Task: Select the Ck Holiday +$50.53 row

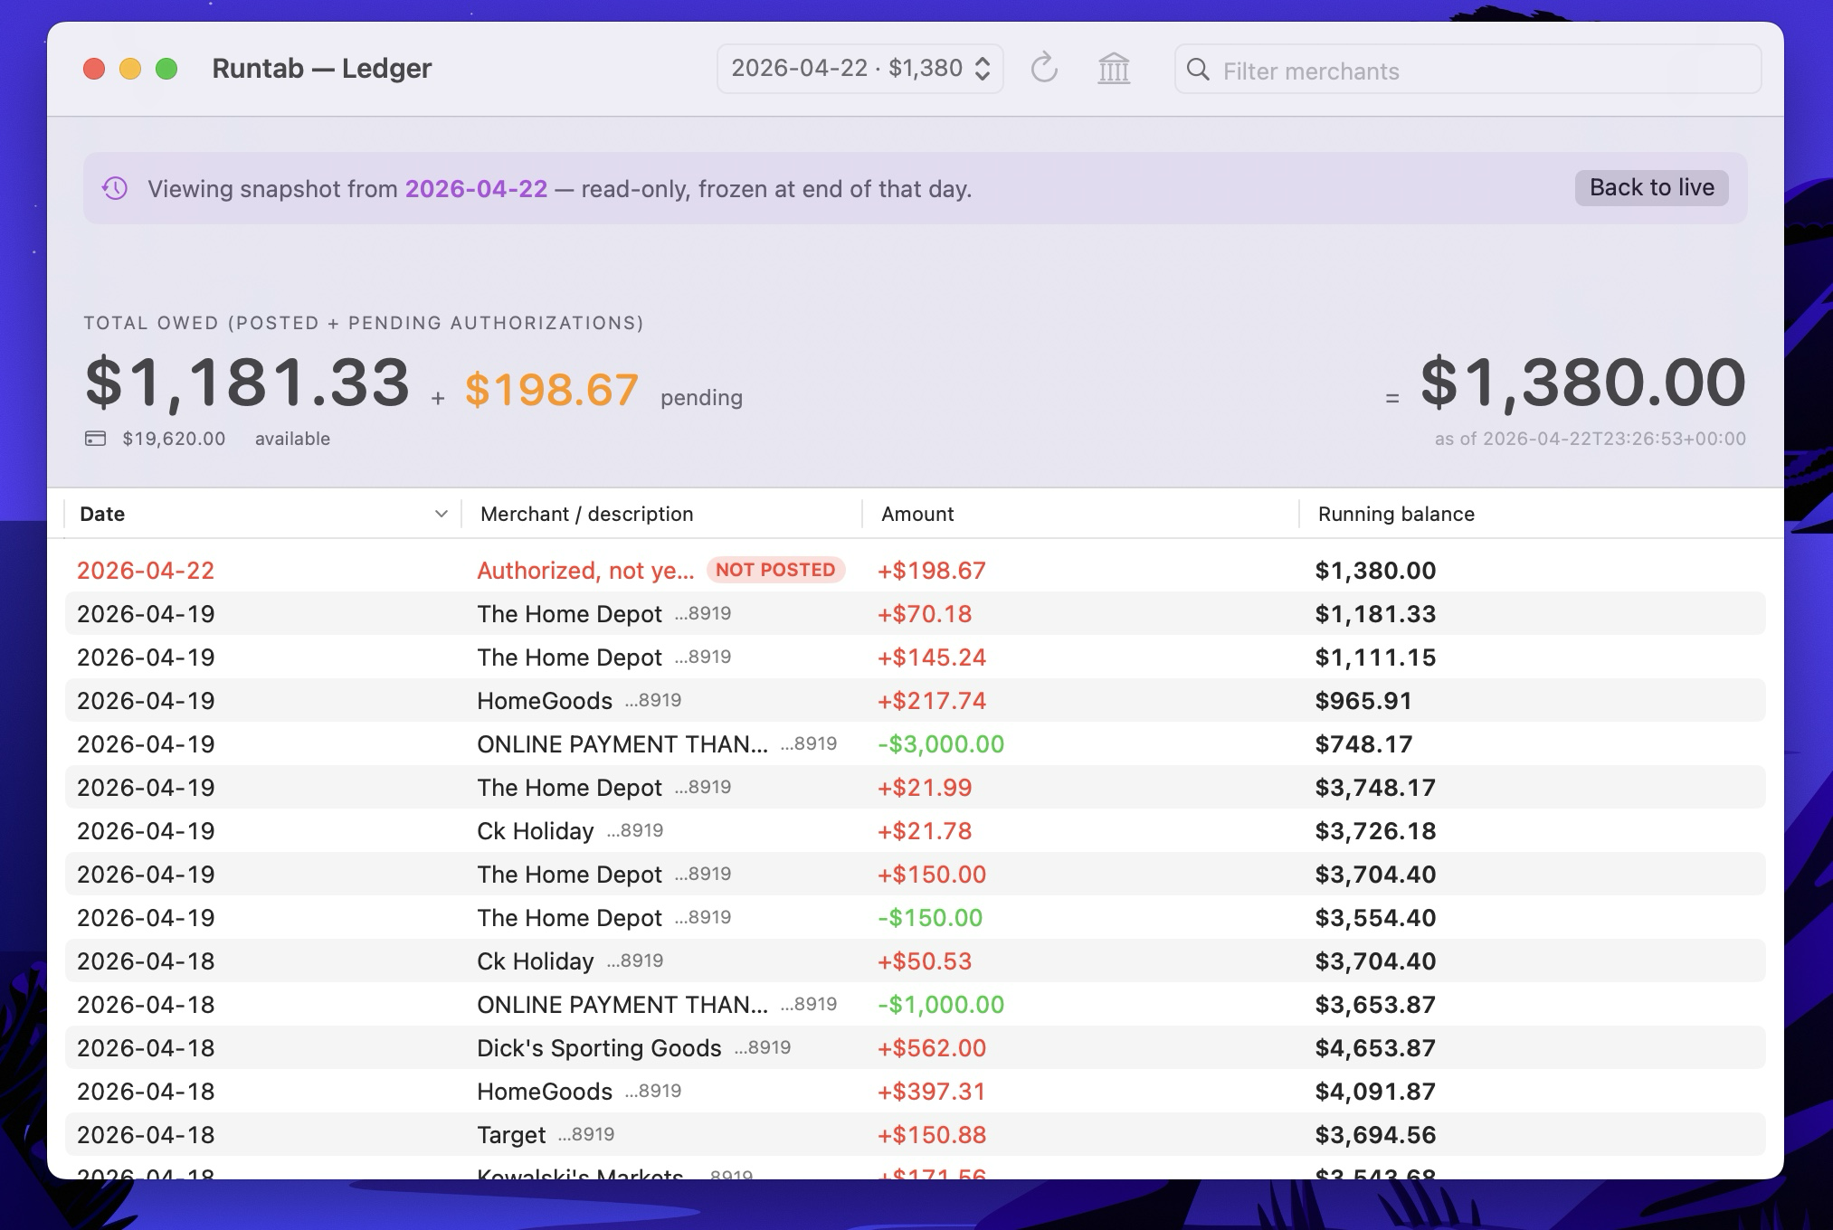Action: [x=916, y=961]
